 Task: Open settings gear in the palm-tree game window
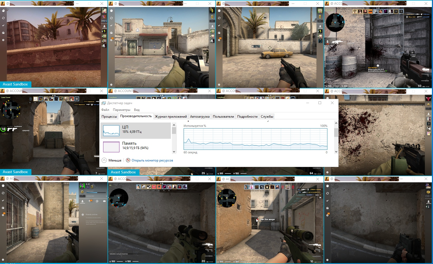tap(3, 40)
